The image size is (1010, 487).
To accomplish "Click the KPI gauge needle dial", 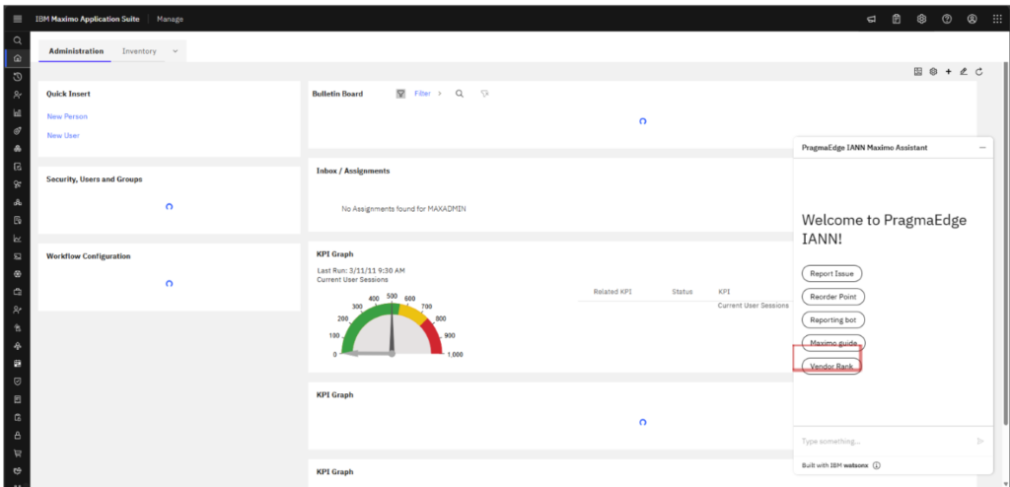I will (392, 327).
